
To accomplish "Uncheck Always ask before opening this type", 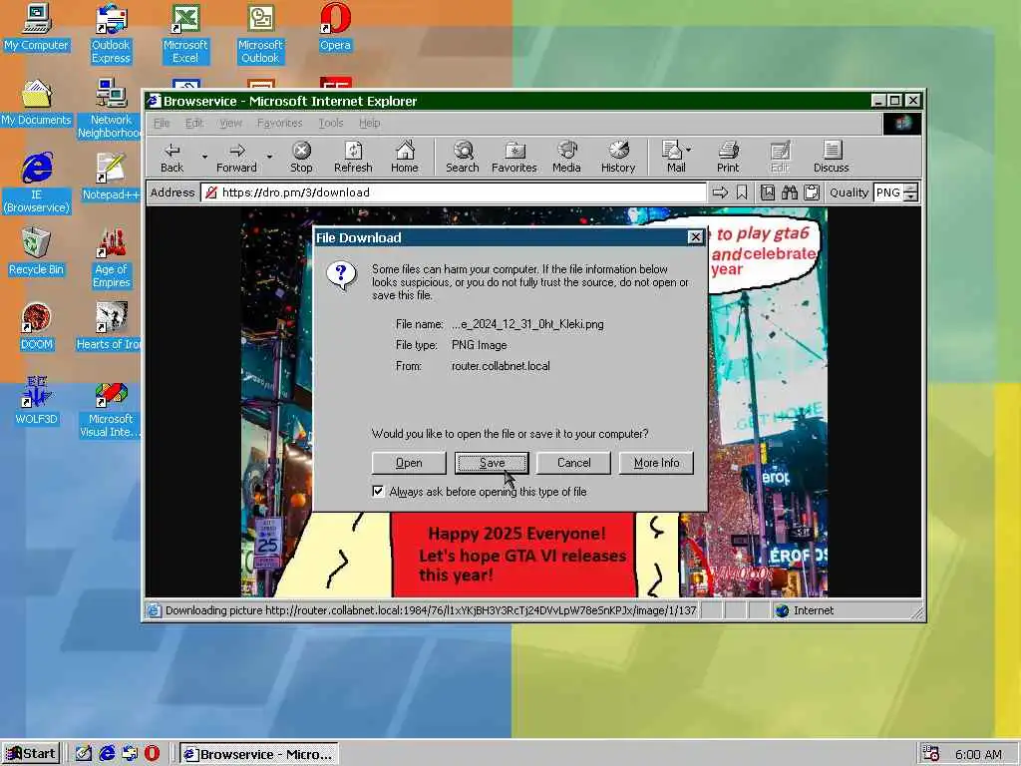I will (x=378, y=491).
